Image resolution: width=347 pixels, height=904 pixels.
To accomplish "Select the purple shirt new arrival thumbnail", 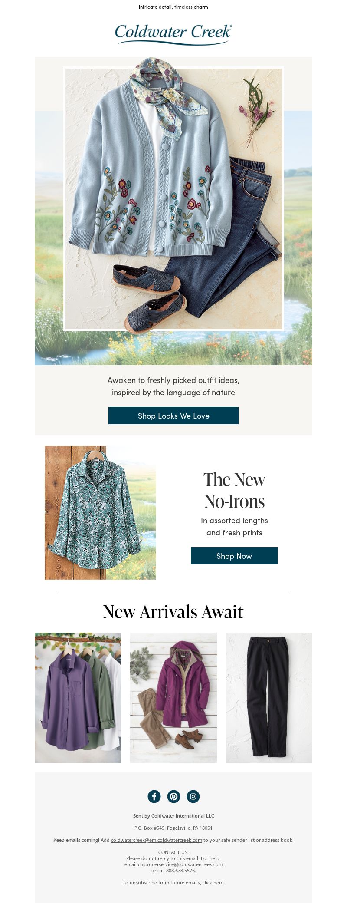I will [78, 698].
